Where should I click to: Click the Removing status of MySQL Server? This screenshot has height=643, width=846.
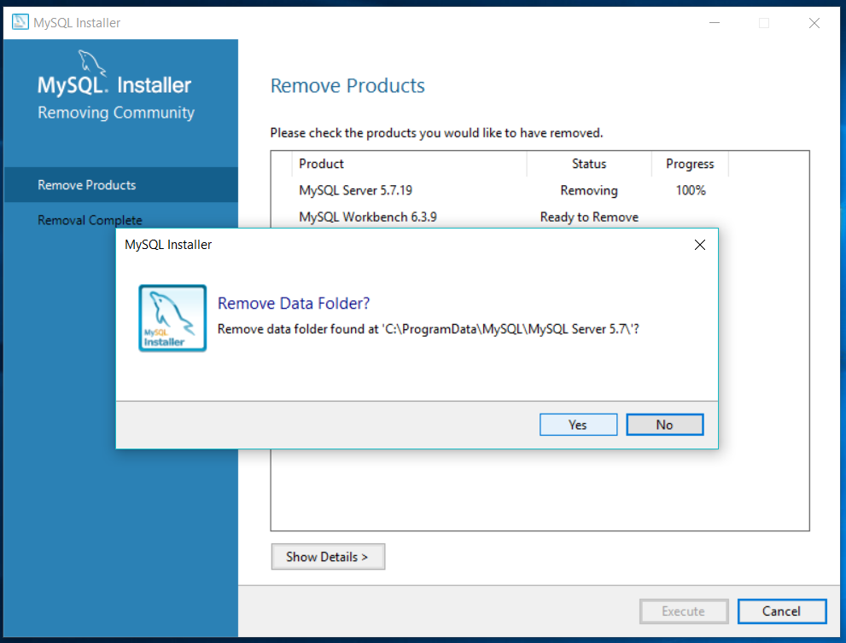tap(589, 190)
